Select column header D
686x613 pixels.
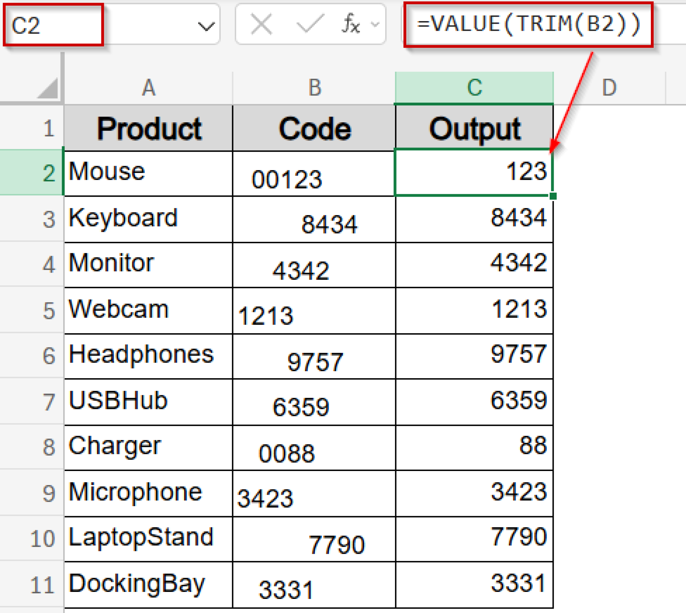pos(610,87)
